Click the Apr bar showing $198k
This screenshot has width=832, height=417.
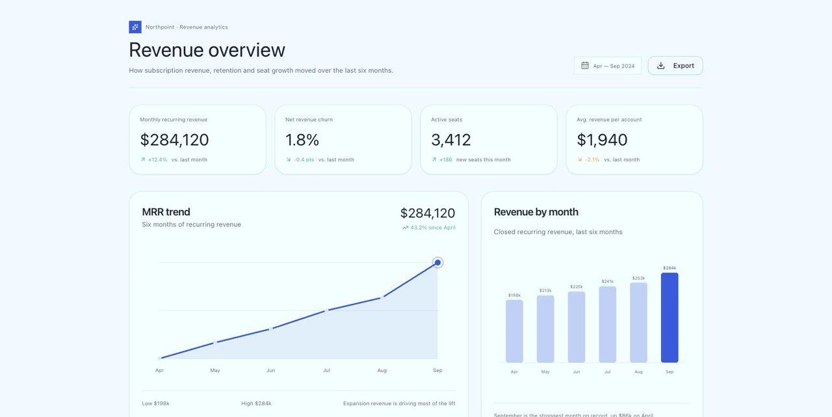click(x=514, y=331)
